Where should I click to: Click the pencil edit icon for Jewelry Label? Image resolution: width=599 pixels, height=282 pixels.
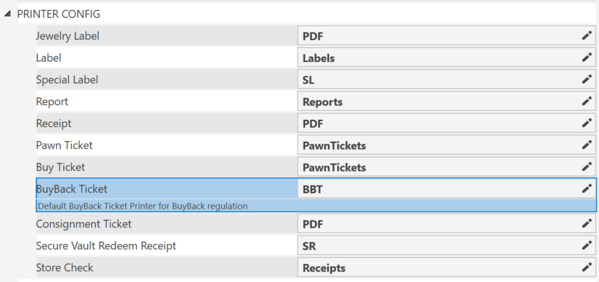click(586, 36)
